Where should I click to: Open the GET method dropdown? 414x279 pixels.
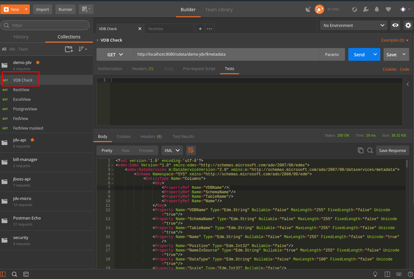tap(115, 54)
